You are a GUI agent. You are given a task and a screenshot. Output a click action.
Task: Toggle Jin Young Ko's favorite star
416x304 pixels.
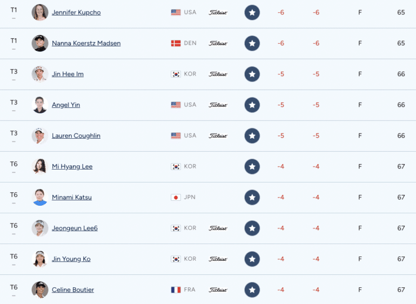(x=252, y=259)
